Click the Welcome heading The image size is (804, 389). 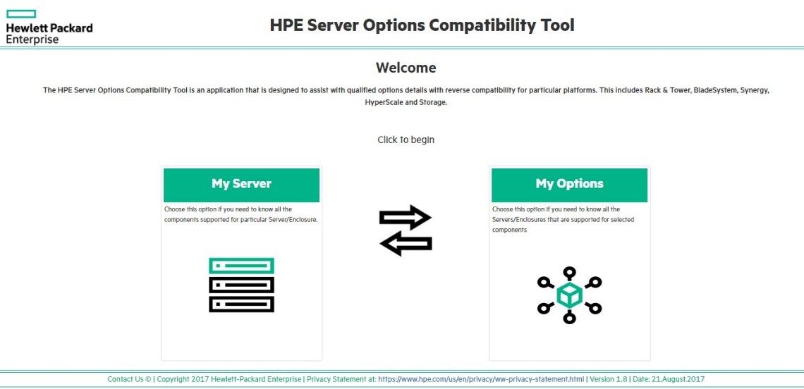[406, 68]
